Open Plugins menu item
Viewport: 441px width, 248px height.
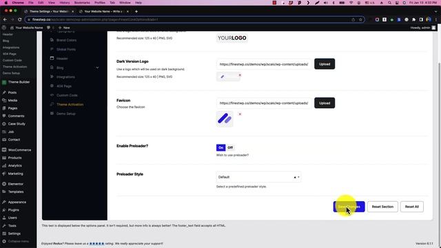[14, 210]
